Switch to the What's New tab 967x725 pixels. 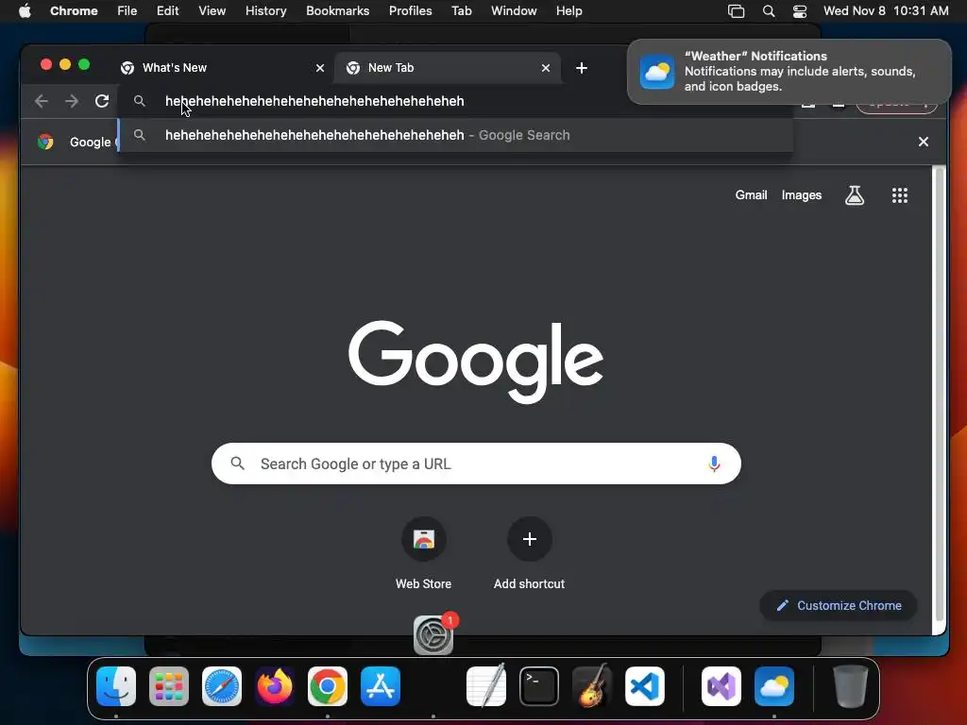pyautogui.click(x=222, y=68)
